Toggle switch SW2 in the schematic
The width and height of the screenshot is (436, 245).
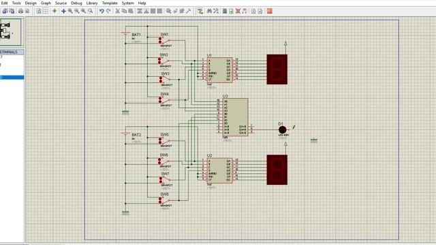164,61
